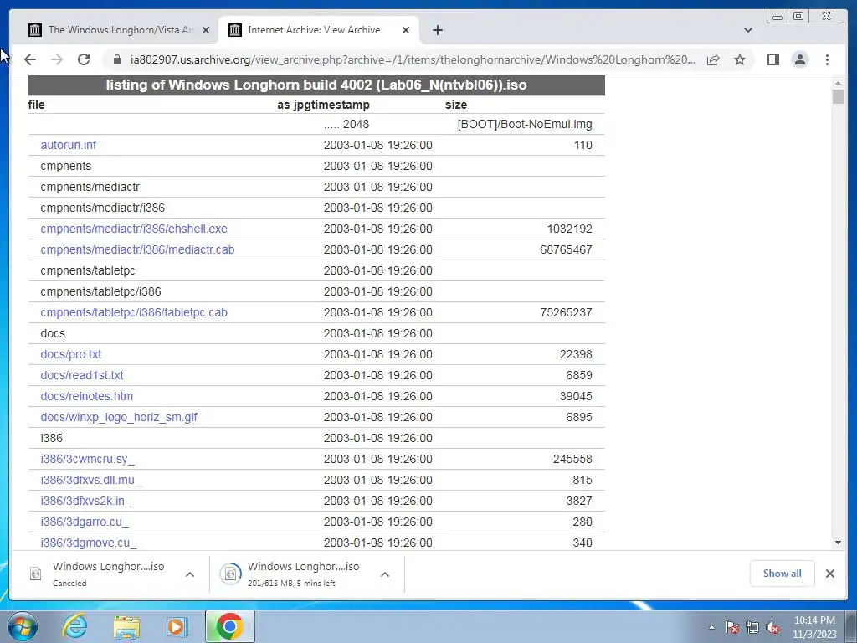Image resolution: width=857 pixels, height=643 pixels.
Task: Close the downloads bar
Action: click(x=829, y=574)
